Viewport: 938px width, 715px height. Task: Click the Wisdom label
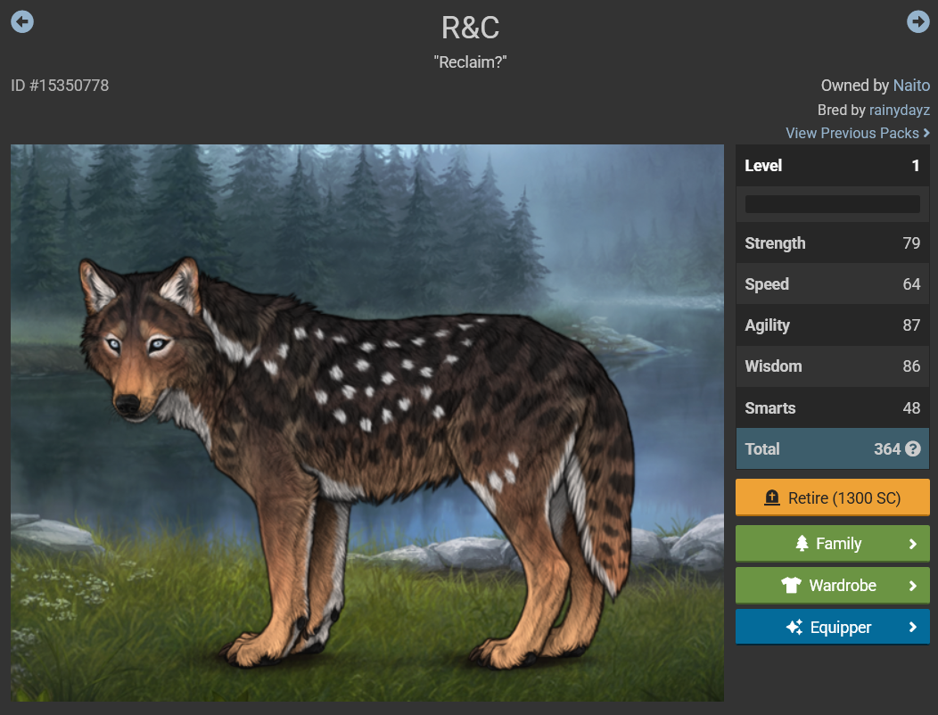tap(773, 366)
